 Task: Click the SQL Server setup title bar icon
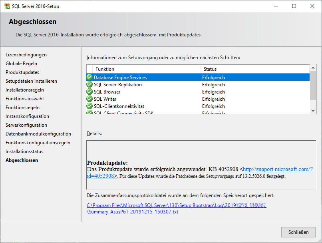(7, 6)
